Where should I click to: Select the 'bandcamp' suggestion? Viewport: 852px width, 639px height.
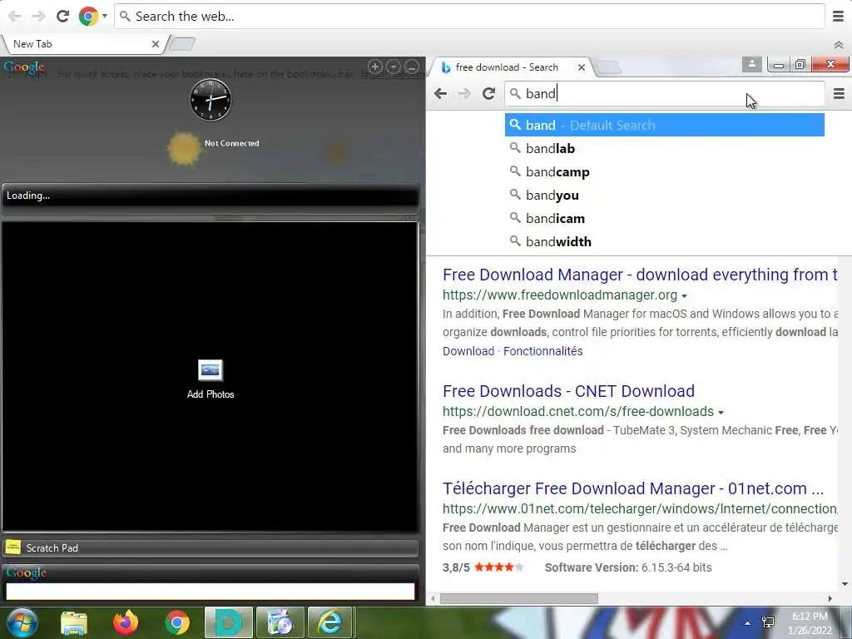coord(665,171)
